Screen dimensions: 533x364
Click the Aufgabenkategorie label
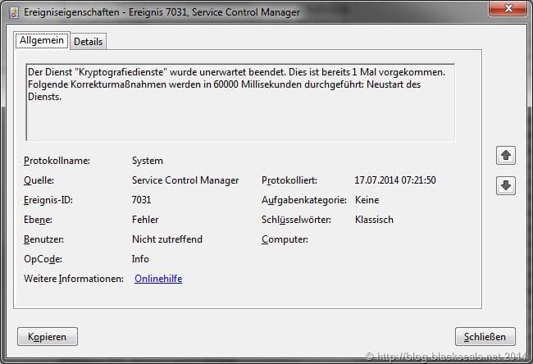click(x=304, y=200)
